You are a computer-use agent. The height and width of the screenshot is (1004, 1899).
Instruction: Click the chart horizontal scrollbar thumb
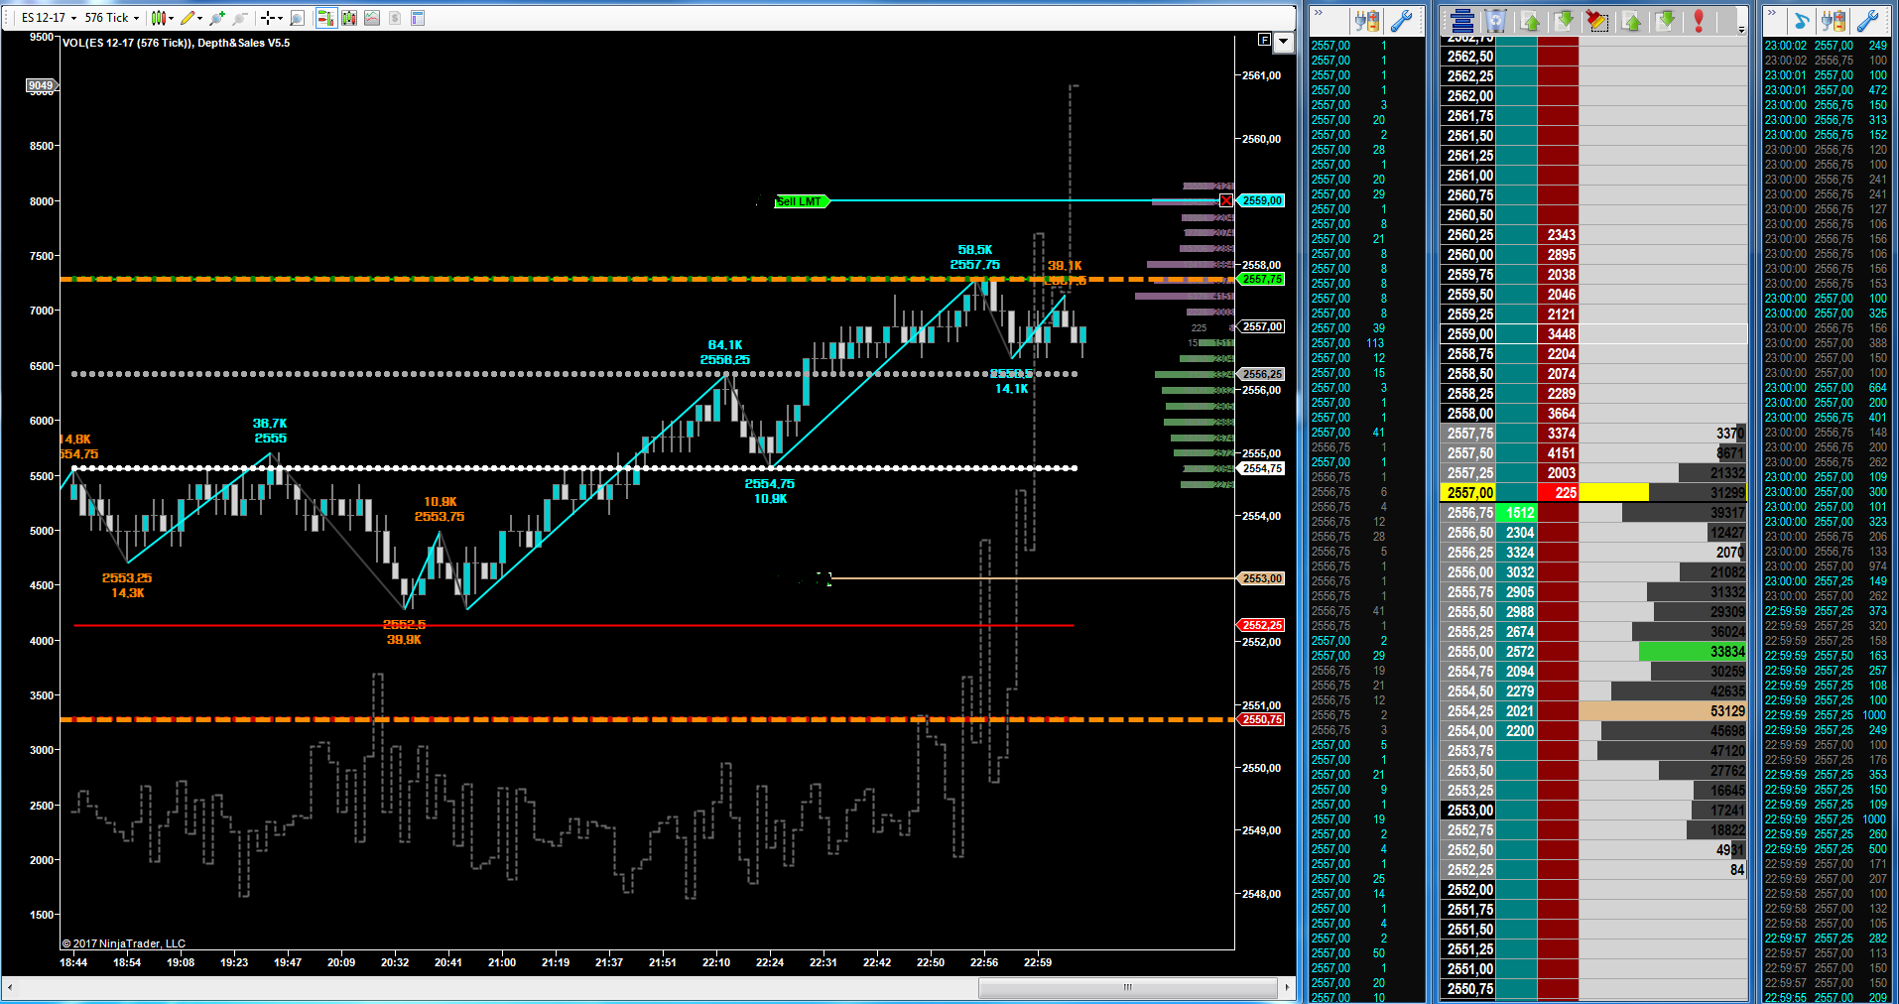(x=1127, y=987)
